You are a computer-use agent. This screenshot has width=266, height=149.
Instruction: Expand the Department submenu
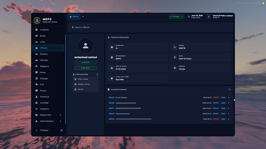pos(48,115)
